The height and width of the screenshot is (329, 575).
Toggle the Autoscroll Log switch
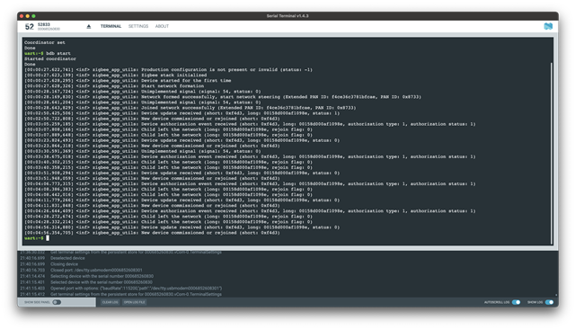point(516,302)
